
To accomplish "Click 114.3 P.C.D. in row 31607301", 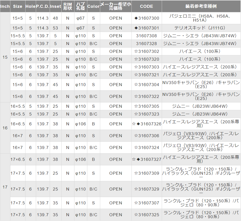I will coord(43,28).
